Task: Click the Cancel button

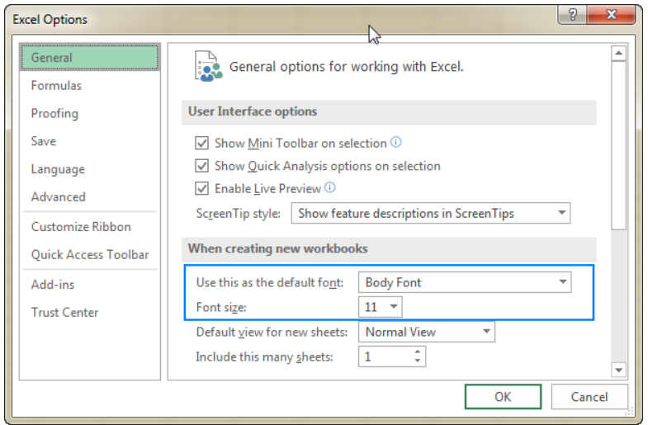Action: pos(589,397)
